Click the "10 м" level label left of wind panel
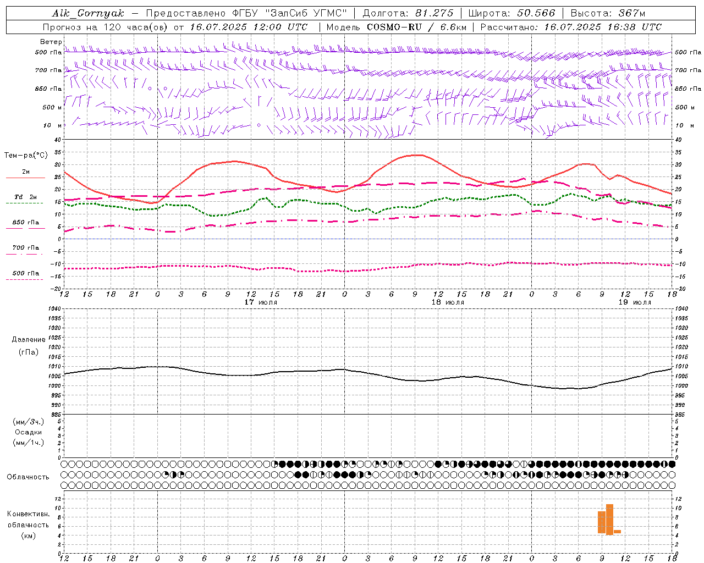Image resolution: width=704 pixels, height=563 pixels. pos(52,125)
